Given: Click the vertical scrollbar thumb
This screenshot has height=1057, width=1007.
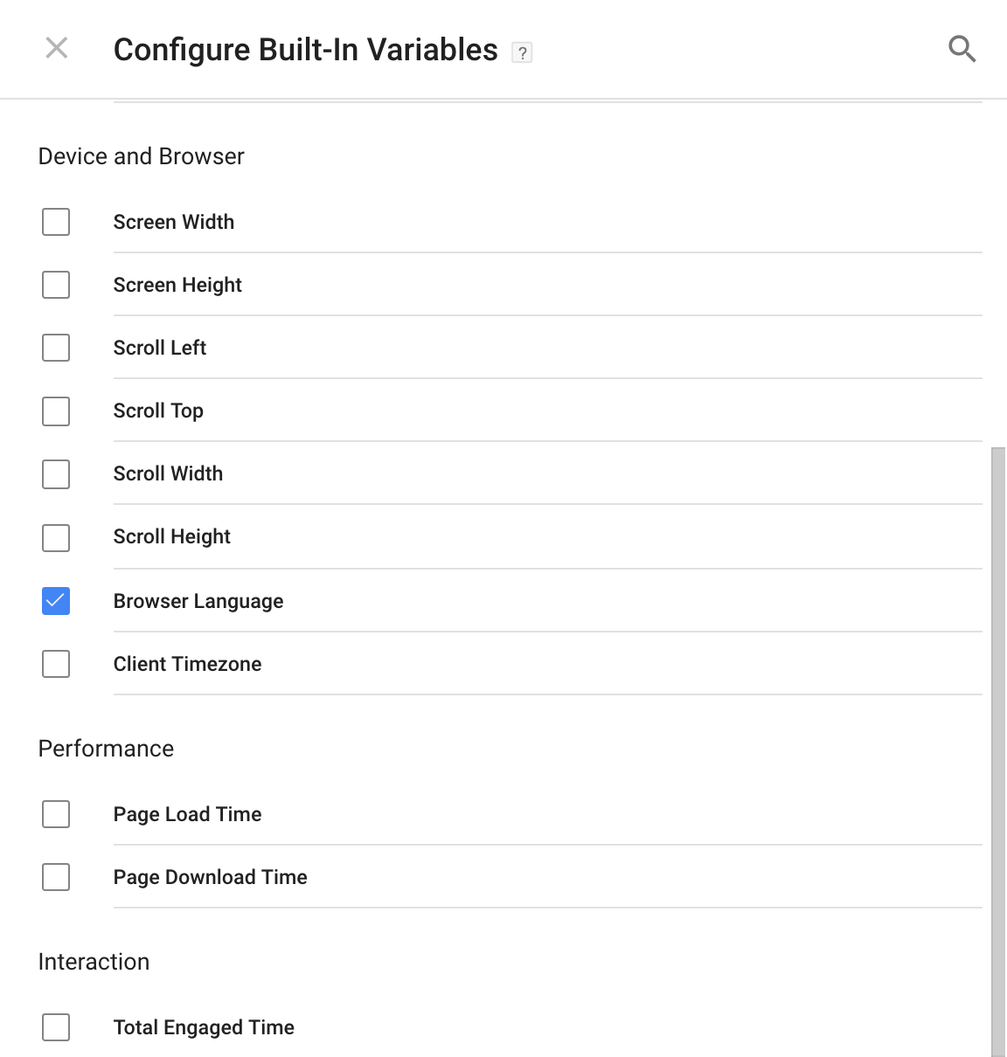Looking at the screenshot, I should (998, 752).
